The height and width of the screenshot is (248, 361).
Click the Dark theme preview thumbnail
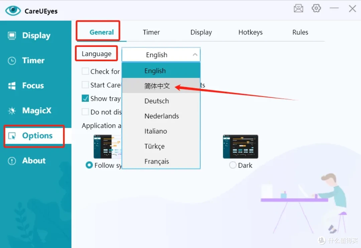pos(241,147)
